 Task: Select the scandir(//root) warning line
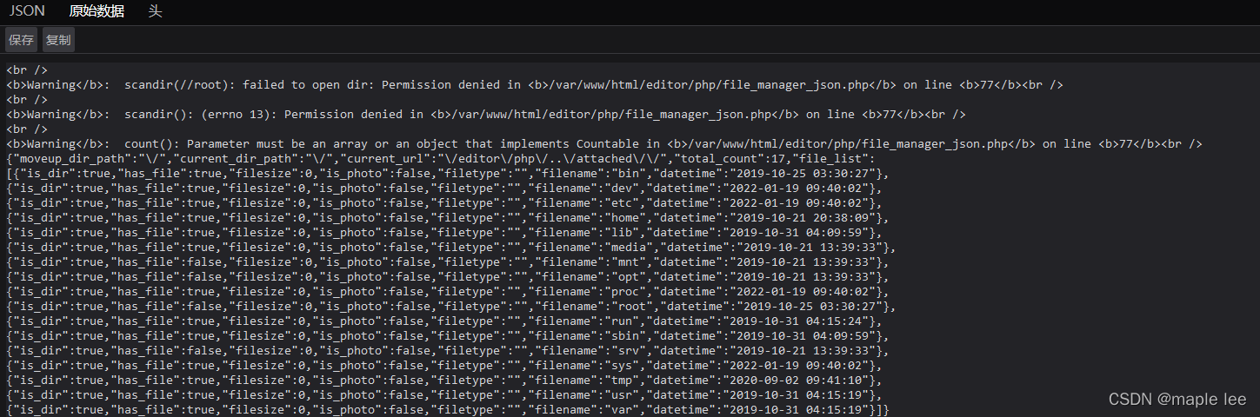(535, 85)
